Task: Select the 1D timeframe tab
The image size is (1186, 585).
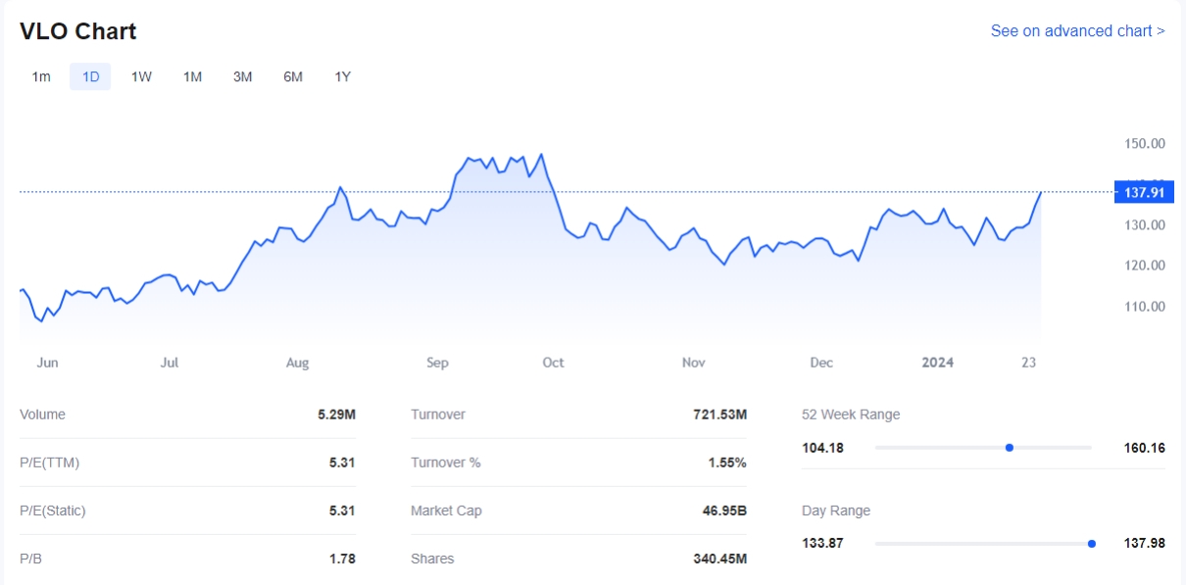Action: click(x=90, y=76)
